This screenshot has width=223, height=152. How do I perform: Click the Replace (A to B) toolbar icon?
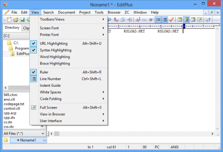point(116,19)
